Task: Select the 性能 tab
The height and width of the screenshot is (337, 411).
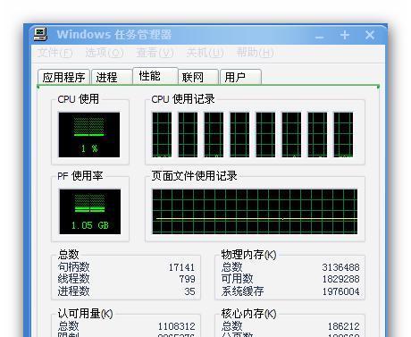Action: click(x=155, y=76)
